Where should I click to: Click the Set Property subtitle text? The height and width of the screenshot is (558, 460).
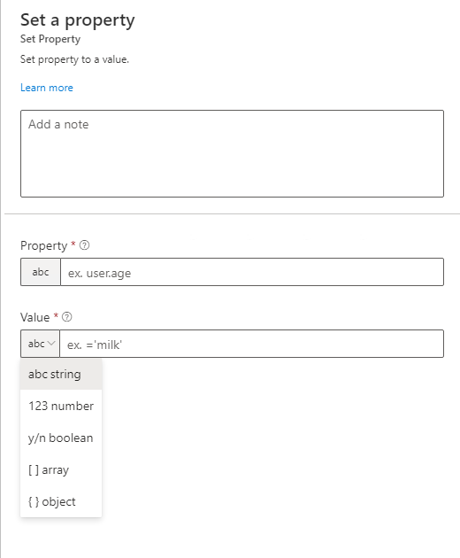click(x=50, y=39)
